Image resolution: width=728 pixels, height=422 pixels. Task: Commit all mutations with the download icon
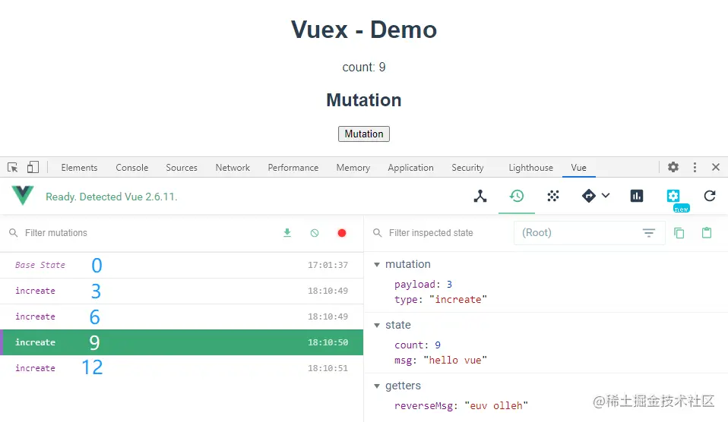point(287,233)
